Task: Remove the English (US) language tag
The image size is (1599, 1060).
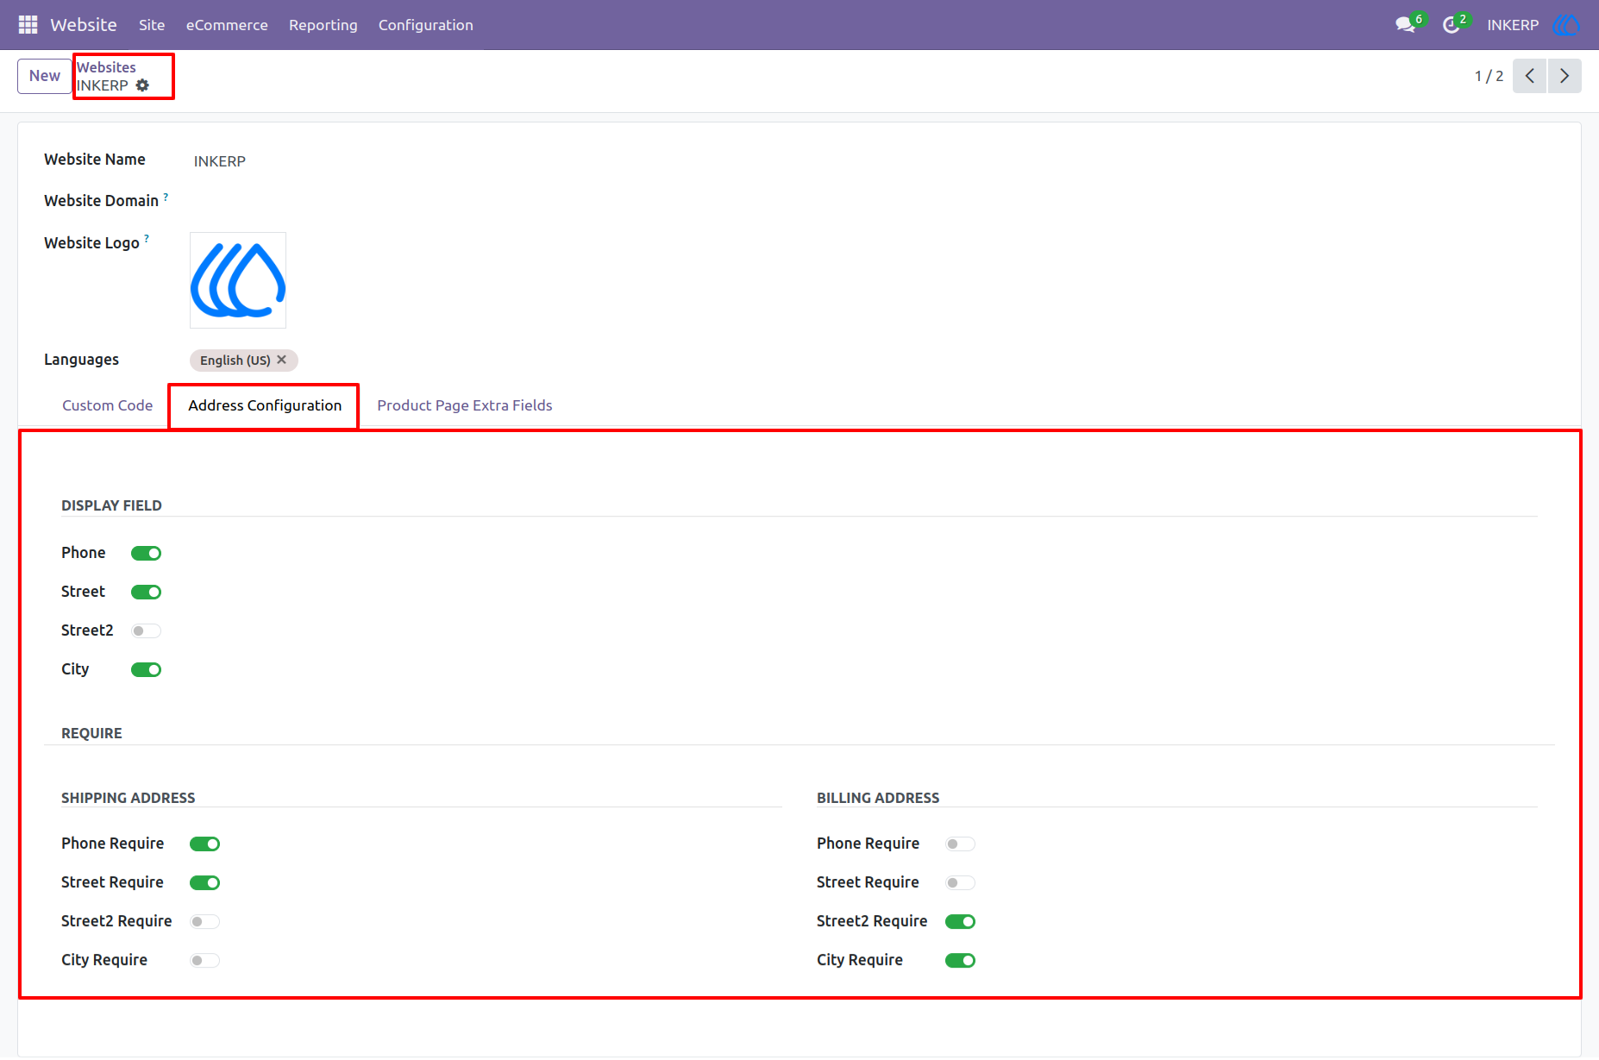Action: click(281, 360)
